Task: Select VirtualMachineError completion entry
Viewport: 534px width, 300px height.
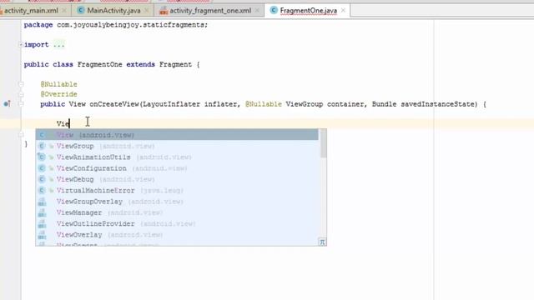Action: point(177,191)
